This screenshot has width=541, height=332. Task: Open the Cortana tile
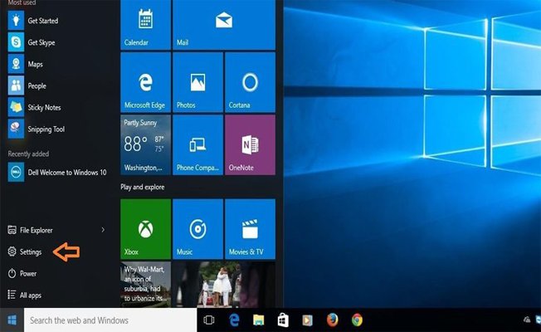(250, 82)
